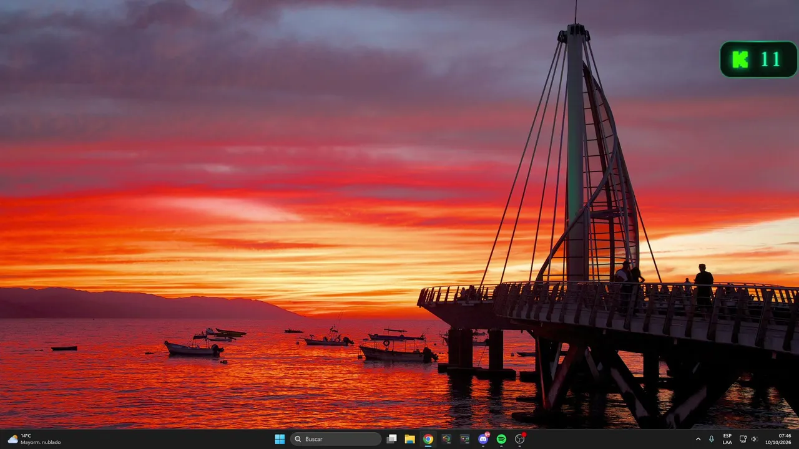Open network settings from the tray icon
The image size is (799, 449).
click(x=743, y=439)
